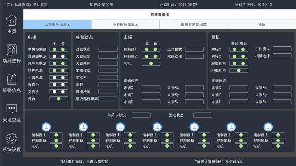Screen dimensions: 296x166
Task: Click 仪表计算机a通 command status text
Action: [x=219, y=161]
